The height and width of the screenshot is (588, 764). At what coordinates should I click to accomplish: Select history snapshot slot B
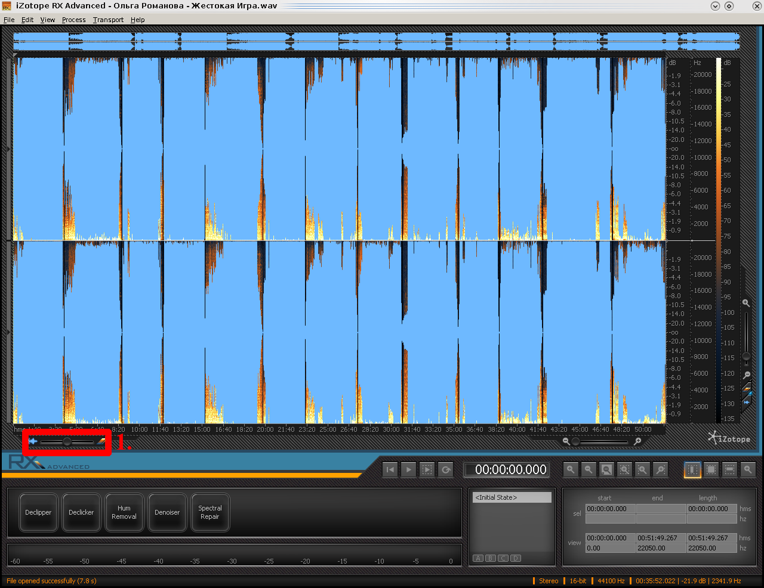(491, 558)
